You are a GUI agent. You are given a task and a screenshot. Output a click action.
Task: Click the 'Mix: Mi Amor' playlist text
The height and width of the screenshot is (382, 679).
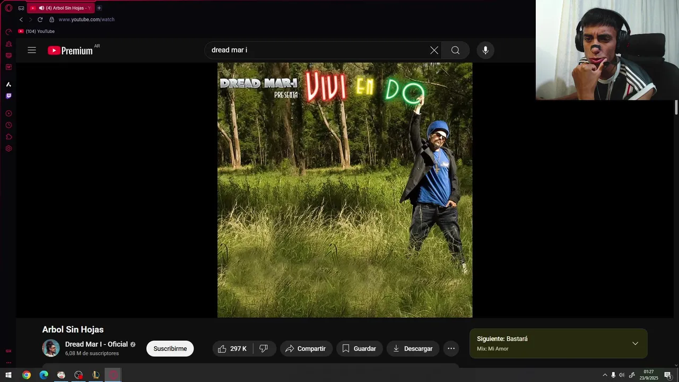tap(492, 349)
